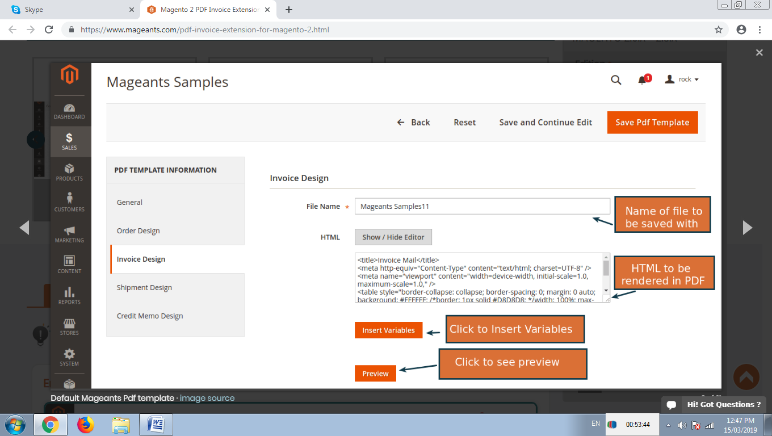Open the Products sidebar icon
This screenshot has height=436, width=772.
point(69,173)
